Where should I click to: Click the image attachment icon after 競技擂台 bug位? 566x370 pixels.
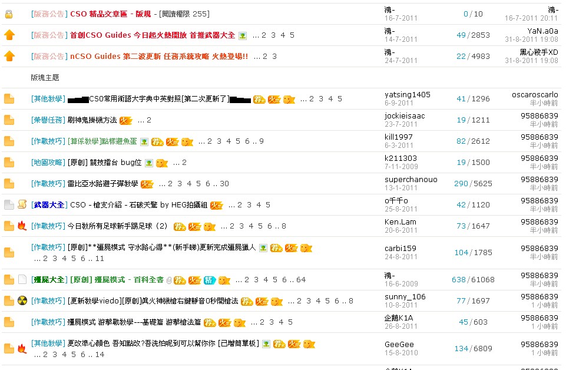point(149,163)
